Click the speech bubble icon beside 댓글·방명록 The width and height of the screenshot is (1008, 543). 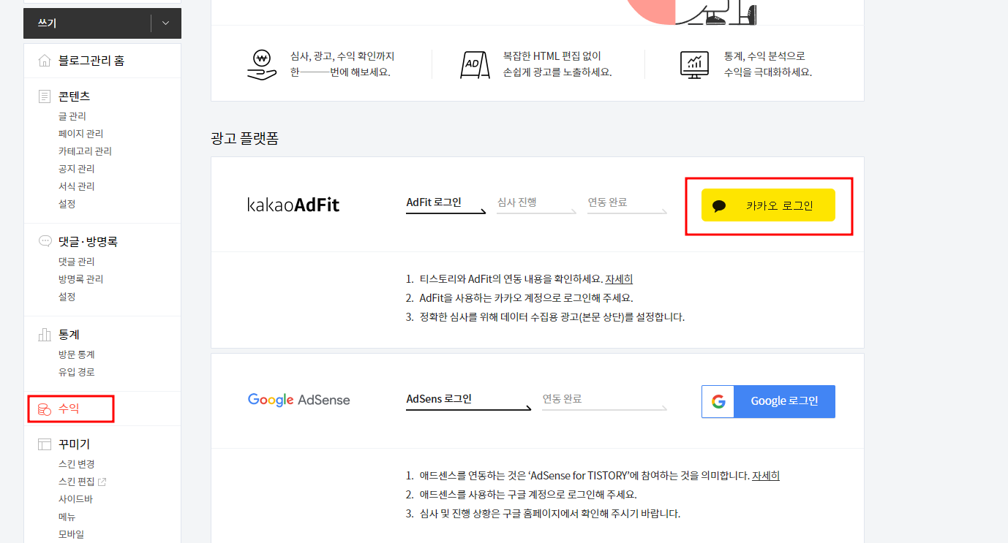coord(45,241)
